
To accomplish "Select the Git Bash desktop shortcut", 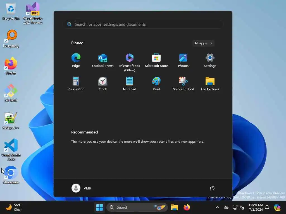I will click(x=11, y=93).
